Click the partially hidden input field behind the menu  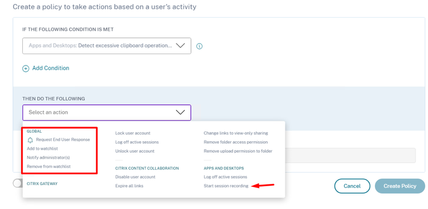(350, 155)
